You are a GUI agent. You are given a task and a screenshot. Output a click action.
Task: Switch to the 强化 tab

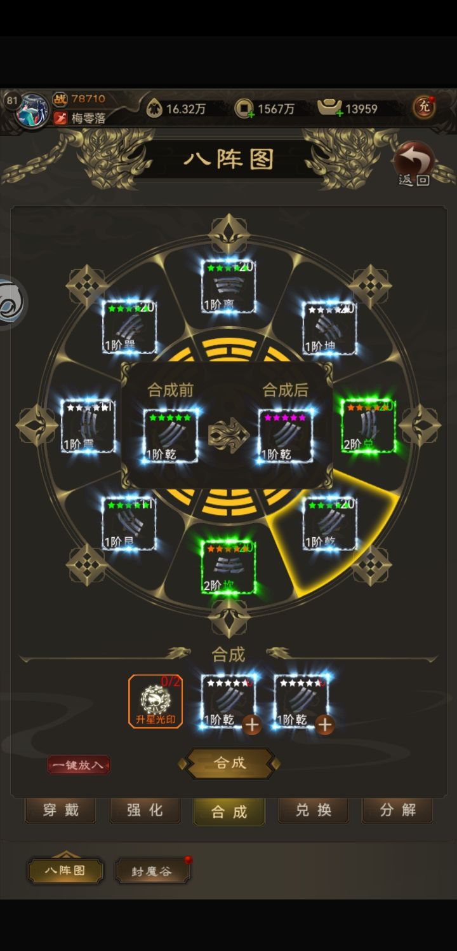(145, 811)
